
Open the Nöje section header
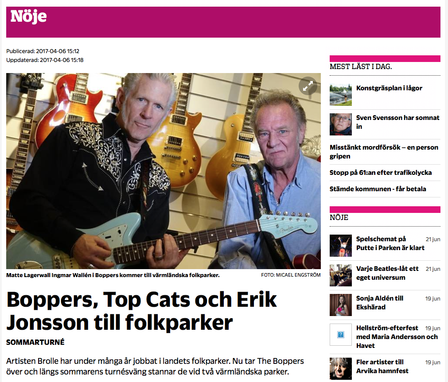pyautogui.click(x=28, y=16)
